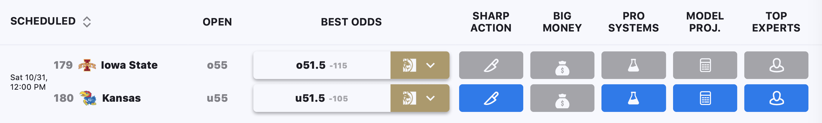The height and width of the screenshot is (123, 822).
Task: Expand the sportsbook dropdown for o51.5
Action: point(431,65)
